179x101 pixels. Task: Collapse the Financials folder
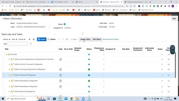coord(6,54)
